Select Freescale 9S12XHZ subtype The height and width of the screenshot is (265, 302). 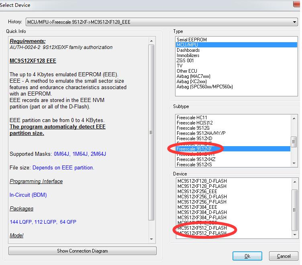(x=233, y=159)
